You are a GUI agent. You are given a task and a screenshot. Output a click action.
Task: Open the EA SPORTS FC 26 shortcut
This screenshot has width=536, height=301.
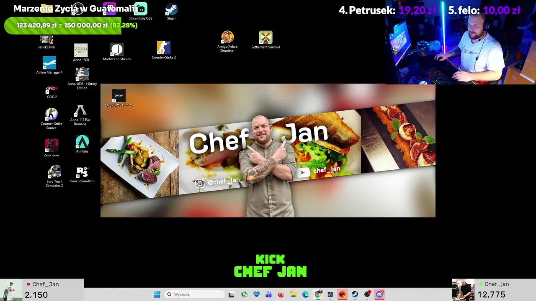(x=119, y=98)
